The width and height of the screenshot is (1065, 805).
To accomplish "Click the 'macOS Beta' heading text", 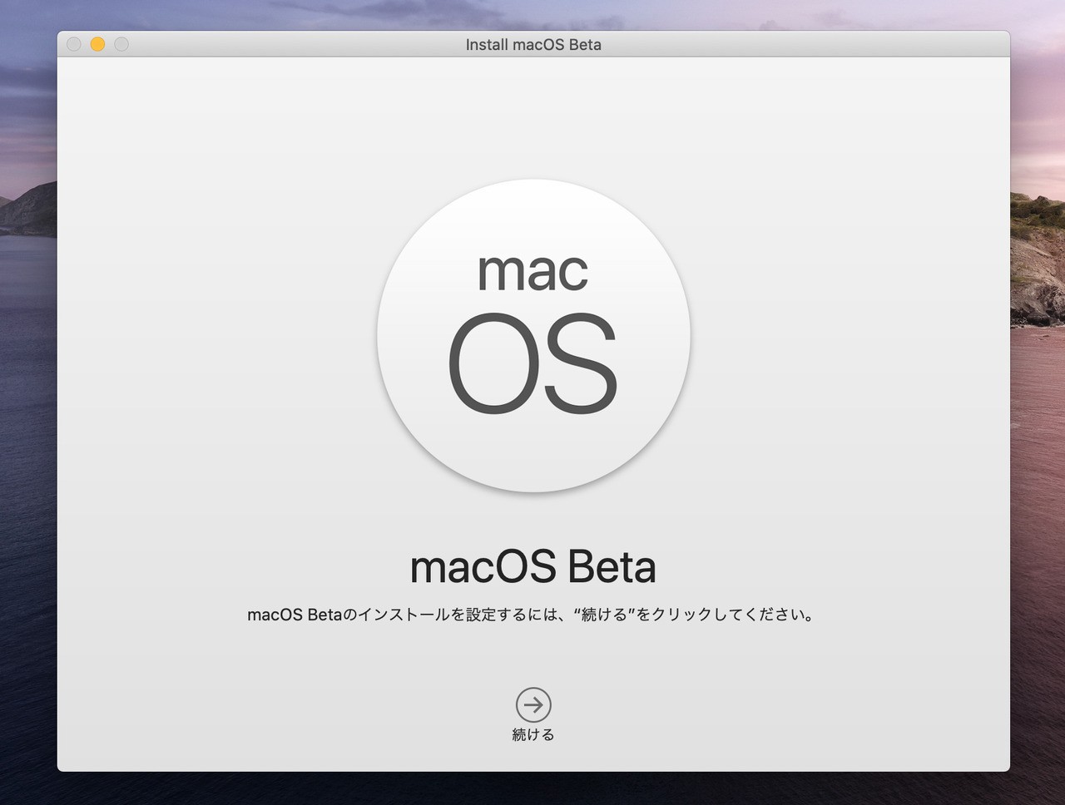I will (533, 567).
